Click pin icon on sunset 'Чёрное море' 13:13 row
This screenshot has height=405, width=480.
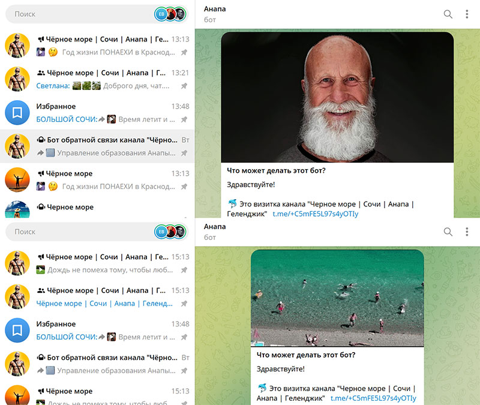click(184, 187)
